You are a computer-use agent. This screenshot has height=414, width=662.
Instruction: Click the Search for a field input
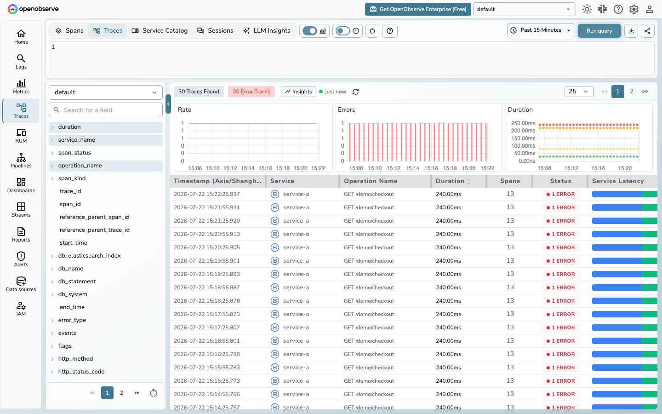tap(106, 110)
